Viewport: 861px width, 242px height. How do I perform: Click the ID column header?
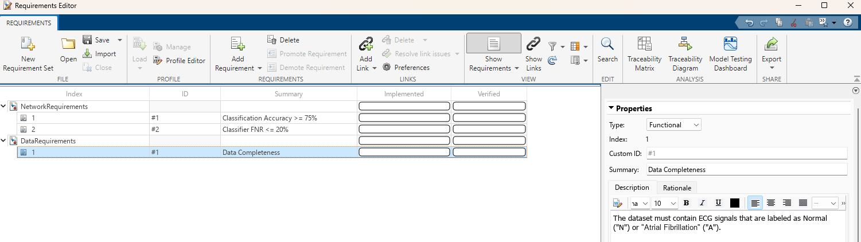(x=185, y=94)
